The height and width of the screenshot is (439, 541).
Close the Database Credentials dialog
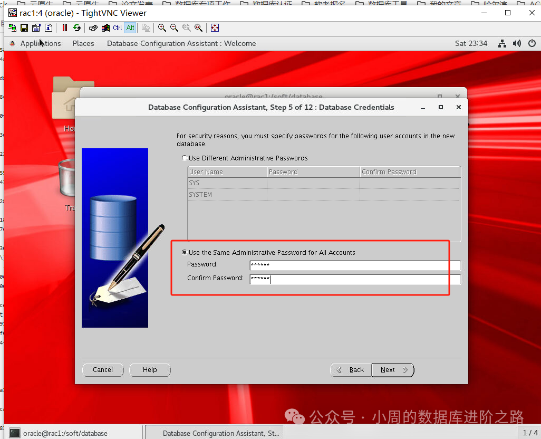(459, 107)
